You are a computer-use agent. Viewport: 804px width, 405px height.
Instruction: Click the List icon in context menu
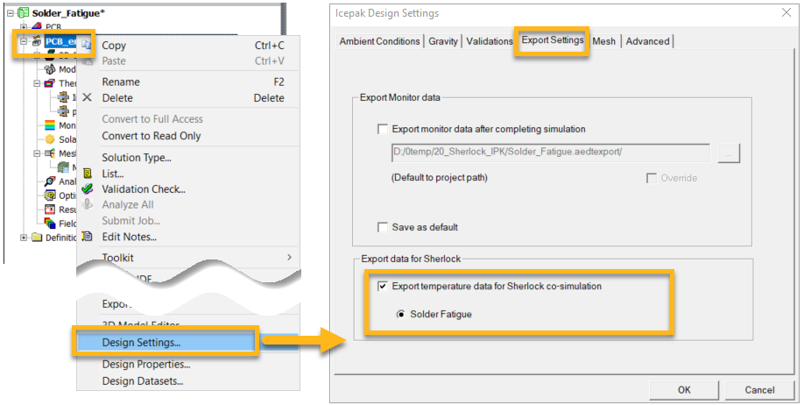pyautogui.click(x=87, y=174)
